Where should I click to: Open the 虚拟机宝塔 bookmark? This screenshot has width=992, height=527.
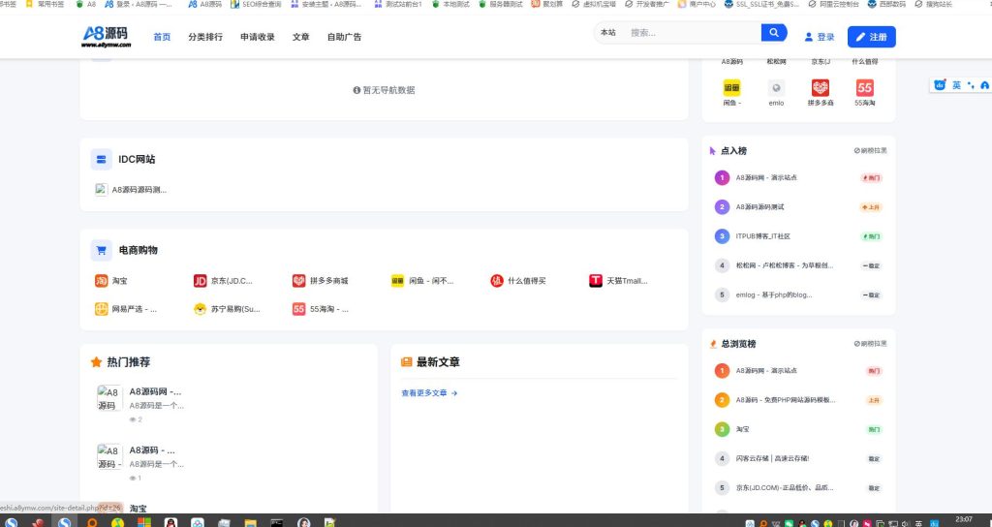[594, 4]
